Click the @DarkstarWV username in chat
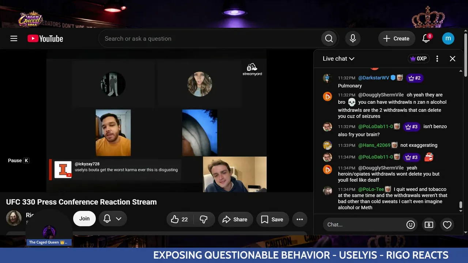468x263 pixels. click(x=373, y=78)
